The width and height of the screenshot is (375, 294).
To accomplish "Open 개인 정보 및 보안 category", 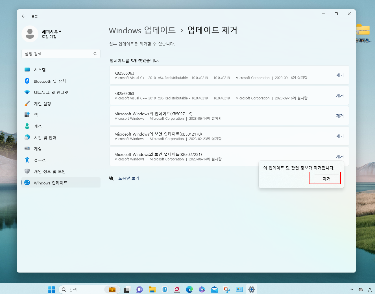I will [x=61, y=171].
